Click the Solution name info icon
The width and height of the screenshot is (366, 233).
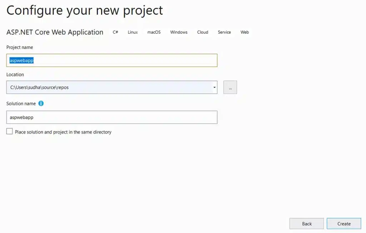pyautogui.click(x=41, y=103)
